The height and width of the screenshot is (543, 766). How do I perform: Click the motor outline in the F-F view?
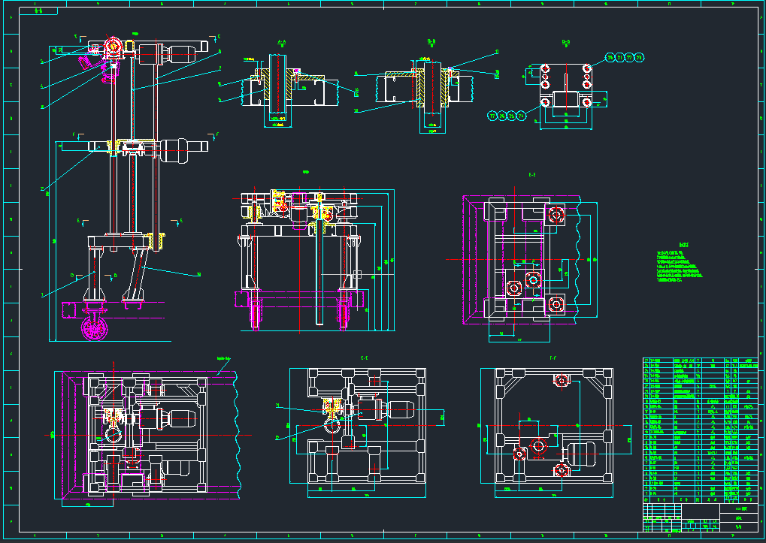(580, 454)
